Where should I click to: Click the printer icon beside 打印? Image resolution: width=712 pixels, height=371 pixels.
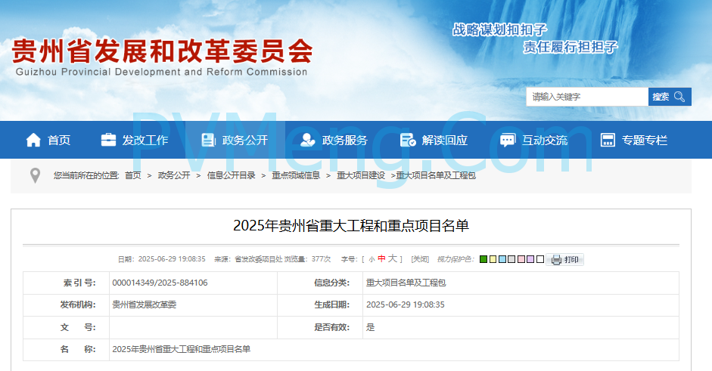(556, 260)
